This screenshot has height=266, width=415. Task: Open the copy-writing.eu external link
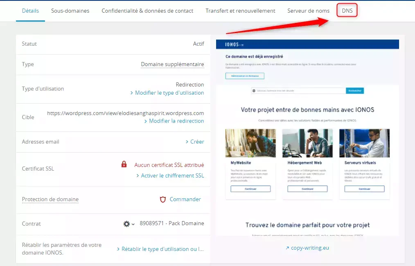(310, 248)
